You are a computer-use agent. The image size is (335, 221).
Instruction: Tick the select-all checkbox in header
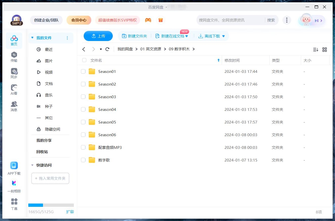(84, 60)
